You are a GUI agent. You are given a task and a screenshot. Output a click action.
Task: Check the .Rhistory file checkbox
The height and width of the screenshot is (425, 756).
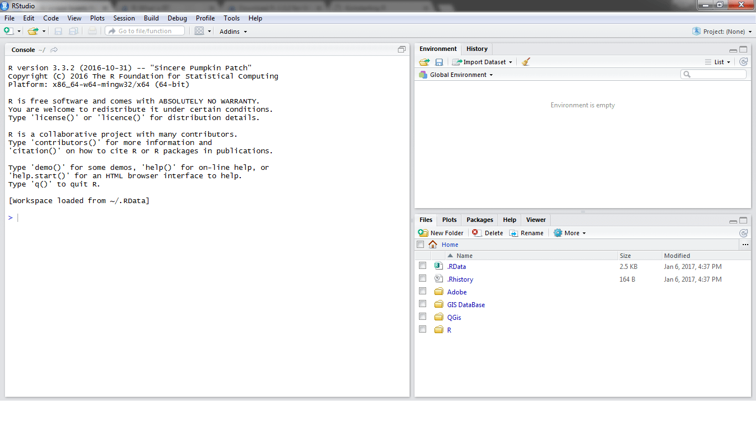(423, 278)
